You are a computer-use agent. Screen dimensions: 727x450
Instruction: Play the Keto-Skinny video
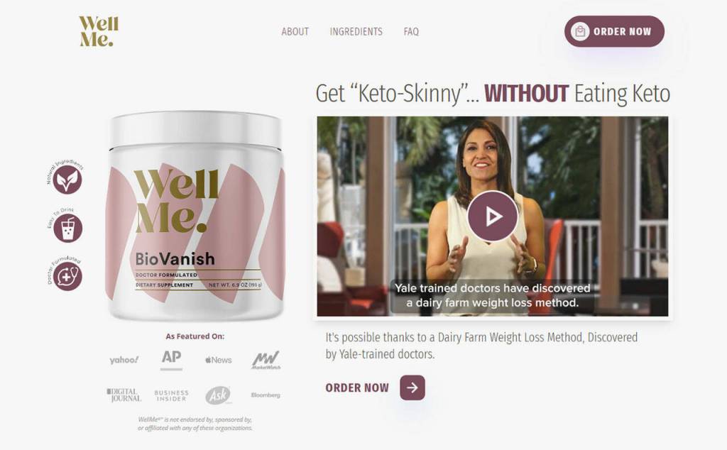click(x=493, y=216)
